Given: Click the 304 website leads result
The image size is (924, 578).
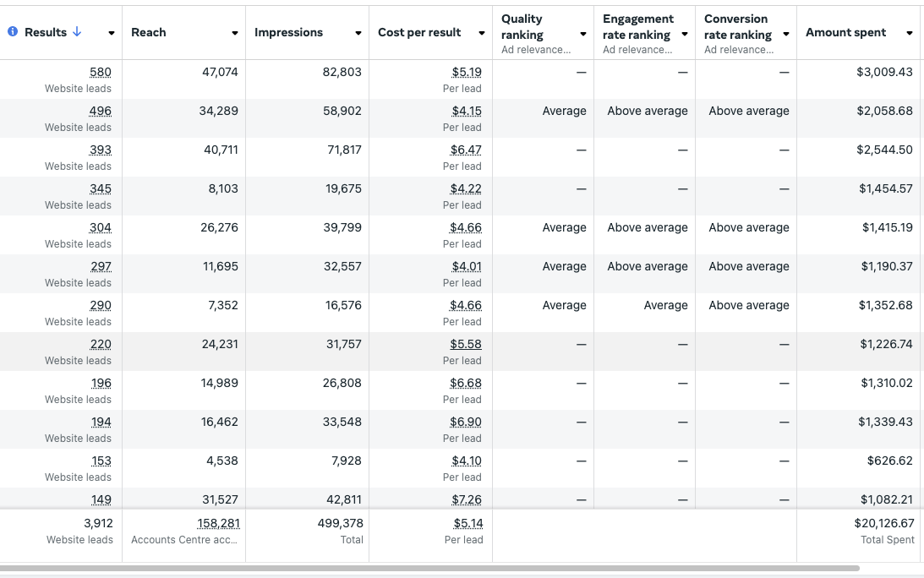Looking at the screenshot, I should [101, 227].
